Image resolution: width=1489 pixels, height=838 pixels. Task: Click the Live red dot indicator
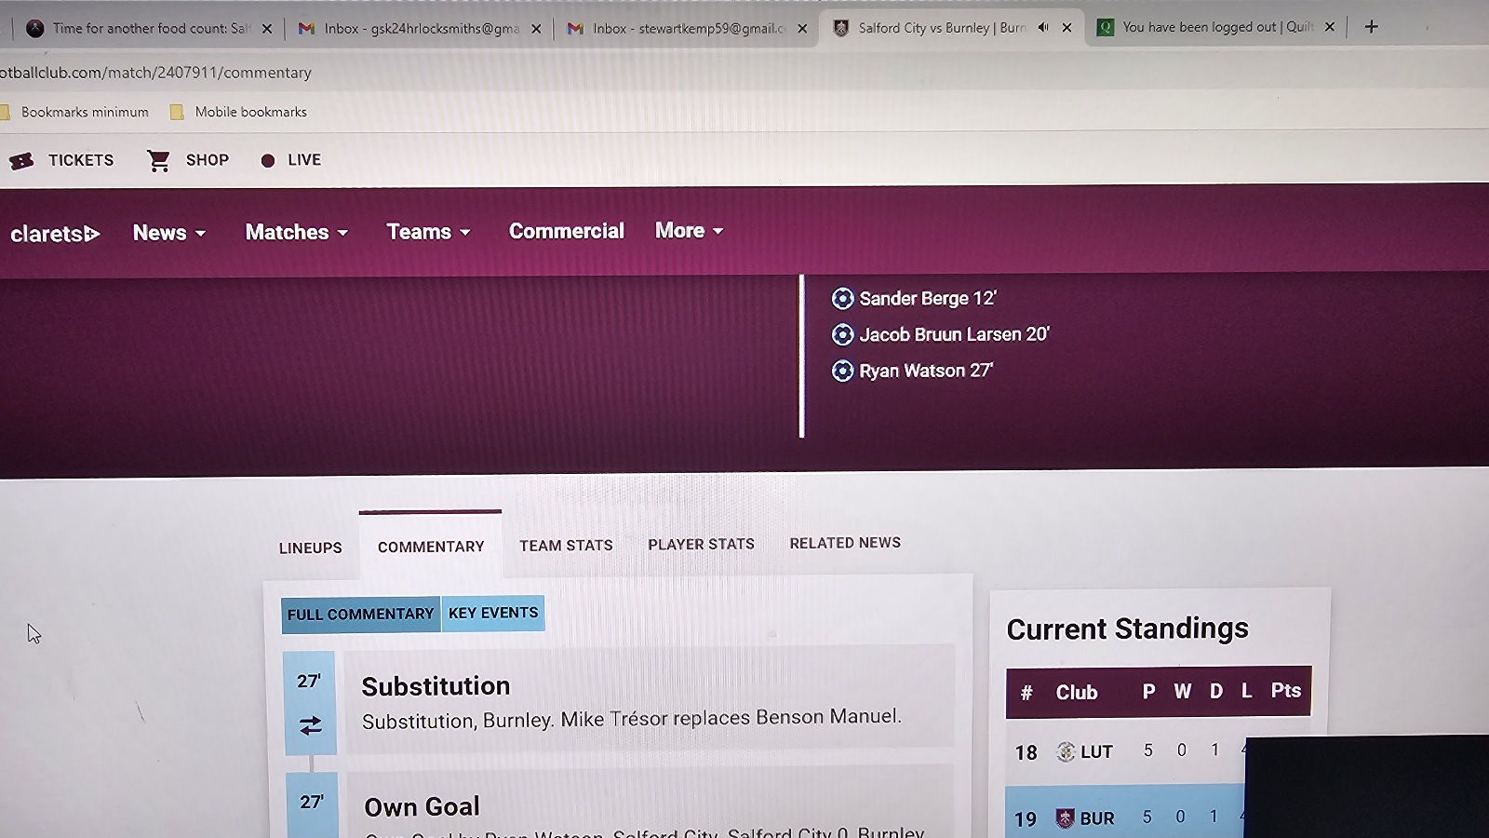pyautogui.click(x=268, y=161)
